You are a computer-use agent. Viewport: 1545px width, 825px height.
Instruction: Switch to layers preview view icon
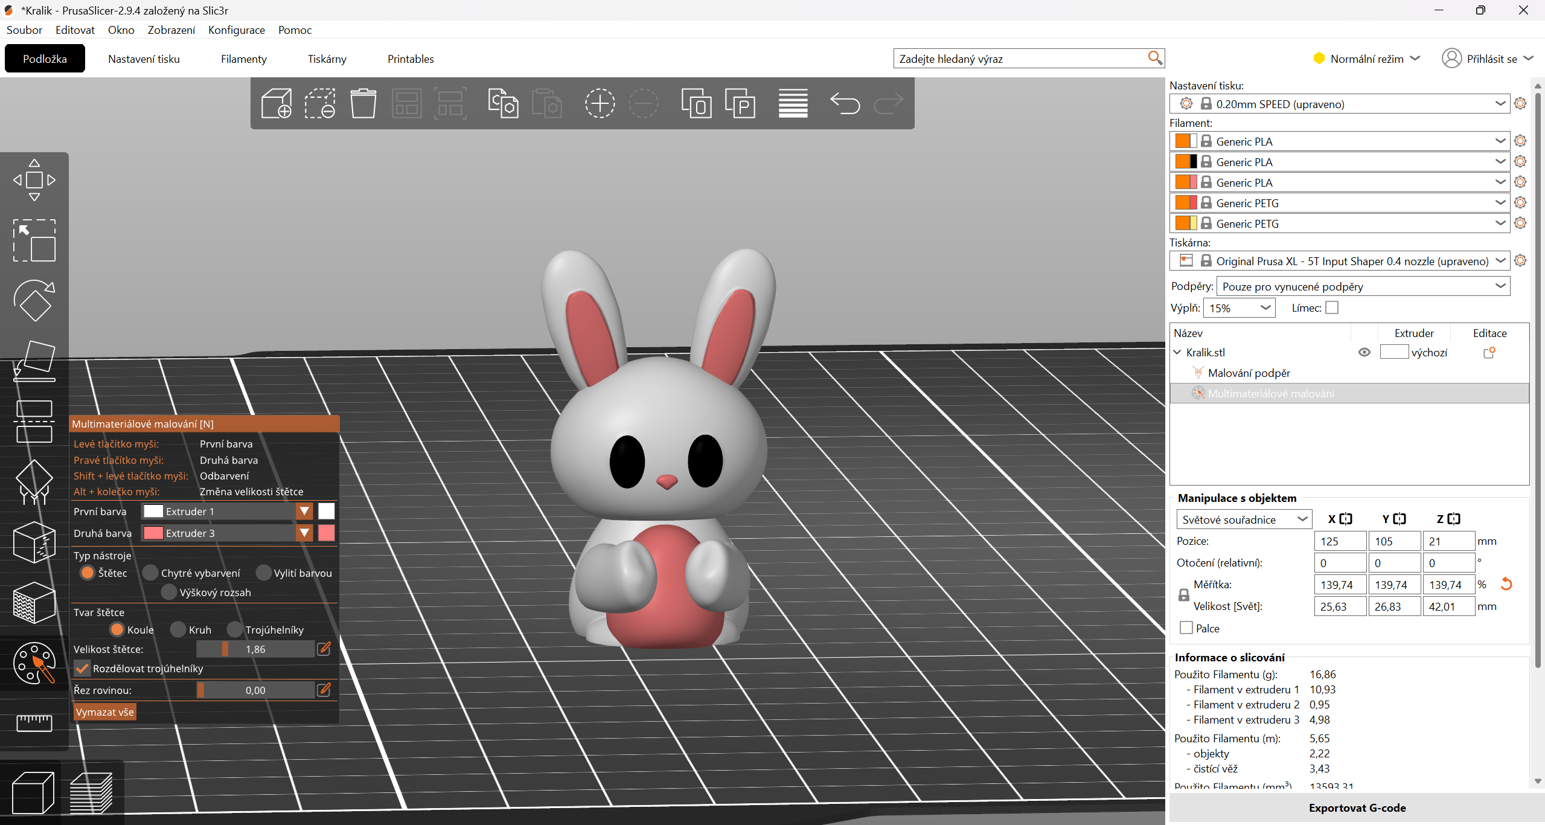pos(91,792)
